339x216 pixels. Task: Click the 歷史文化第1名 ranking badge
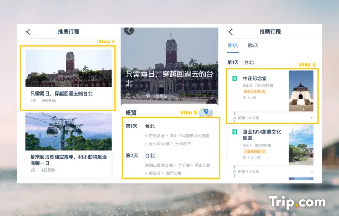click(254, 91)
